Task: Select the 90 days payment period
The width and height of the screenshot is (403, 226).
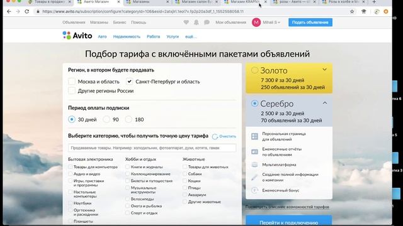Action: [106, 119]
